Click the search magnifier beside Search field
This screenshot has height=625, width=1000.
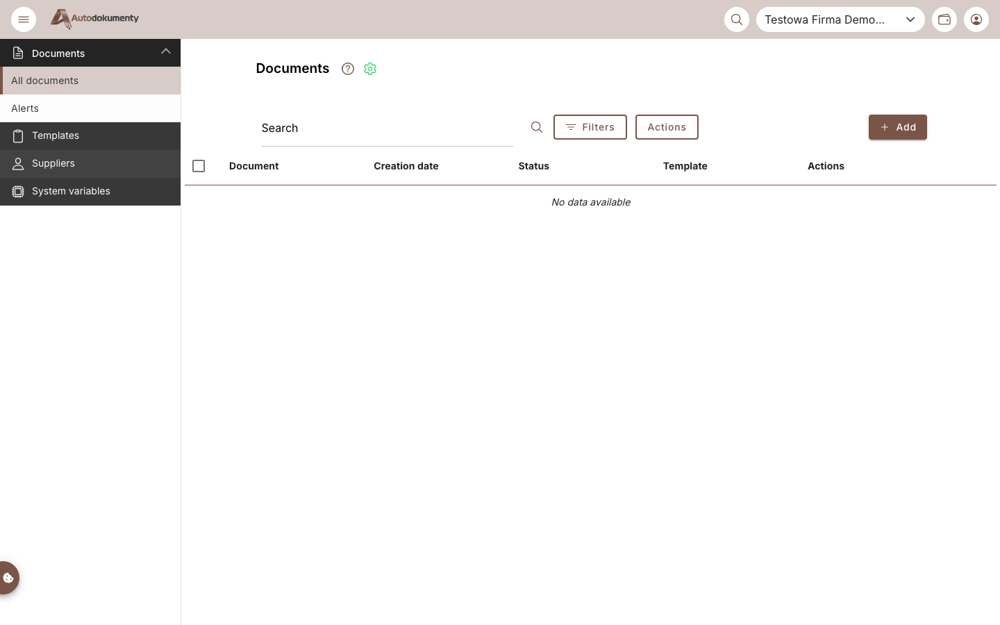click(x=537, y=127)
